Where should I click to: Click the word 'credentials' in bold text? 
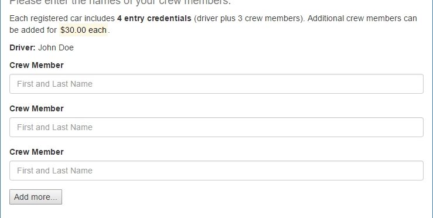[x=169, y=19]
